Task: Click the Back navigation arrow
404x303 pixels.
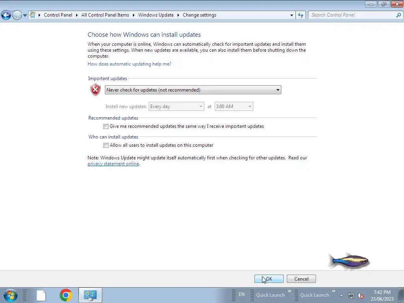Action: 6,15
